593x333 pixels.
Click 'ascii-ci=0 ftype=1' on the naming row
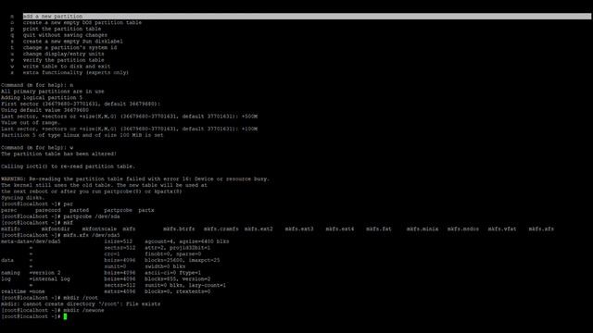[173, 273]
